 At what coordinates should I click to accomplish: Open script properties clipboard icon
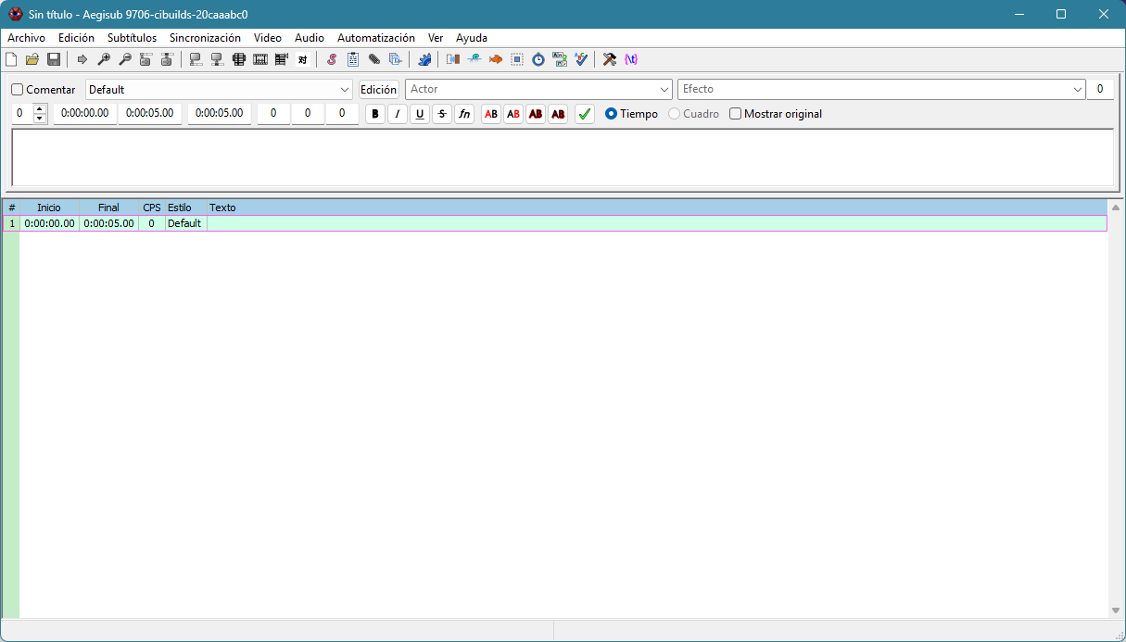353,59
